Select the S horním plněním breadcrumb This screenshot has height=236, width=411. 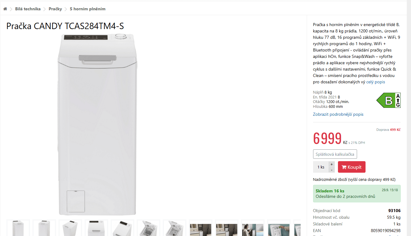(88, 9)
